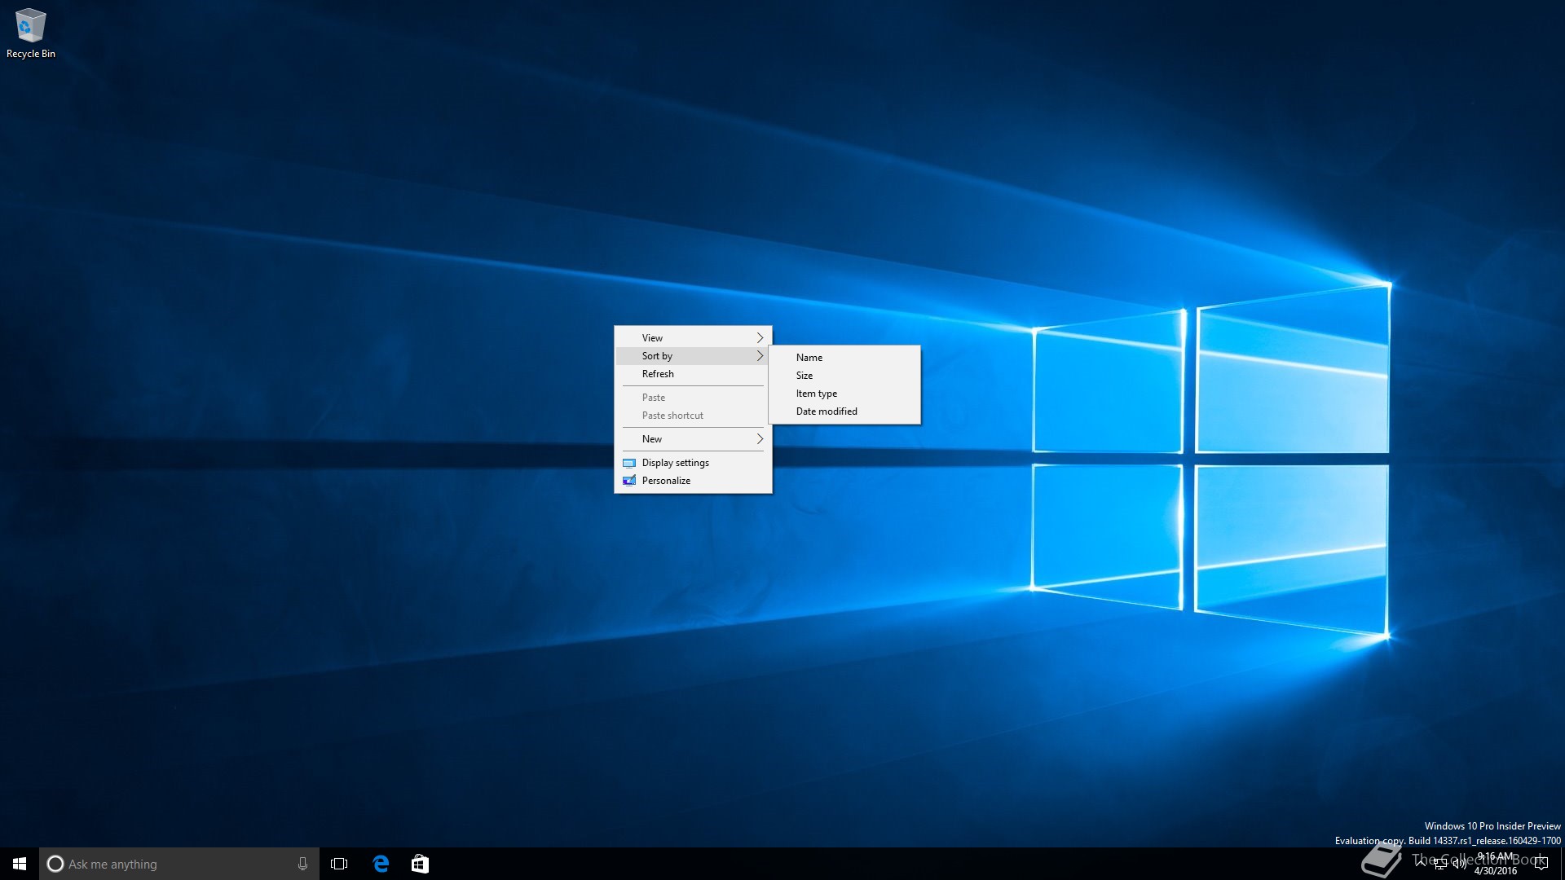Choose Refresh in the context menu
This screenshot has width=1565, height=880.
coord(658,374)
